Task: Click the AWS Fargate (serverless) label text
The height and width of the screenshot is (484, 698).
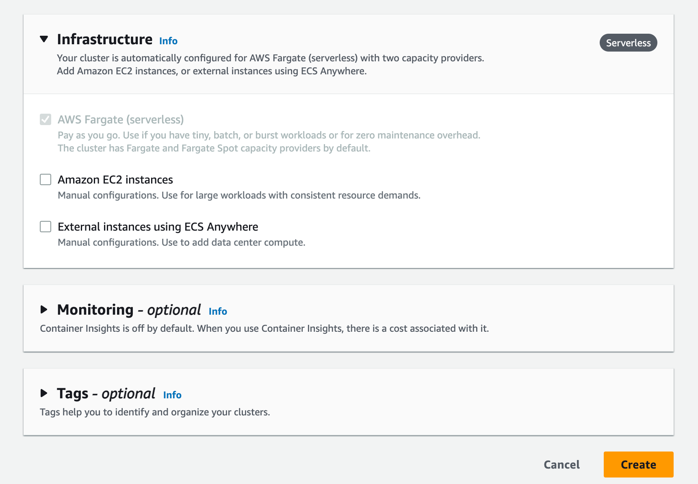Action: point(121,119)
